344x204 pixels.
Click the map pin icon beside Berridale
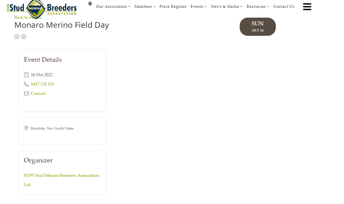tap(26, 128)
